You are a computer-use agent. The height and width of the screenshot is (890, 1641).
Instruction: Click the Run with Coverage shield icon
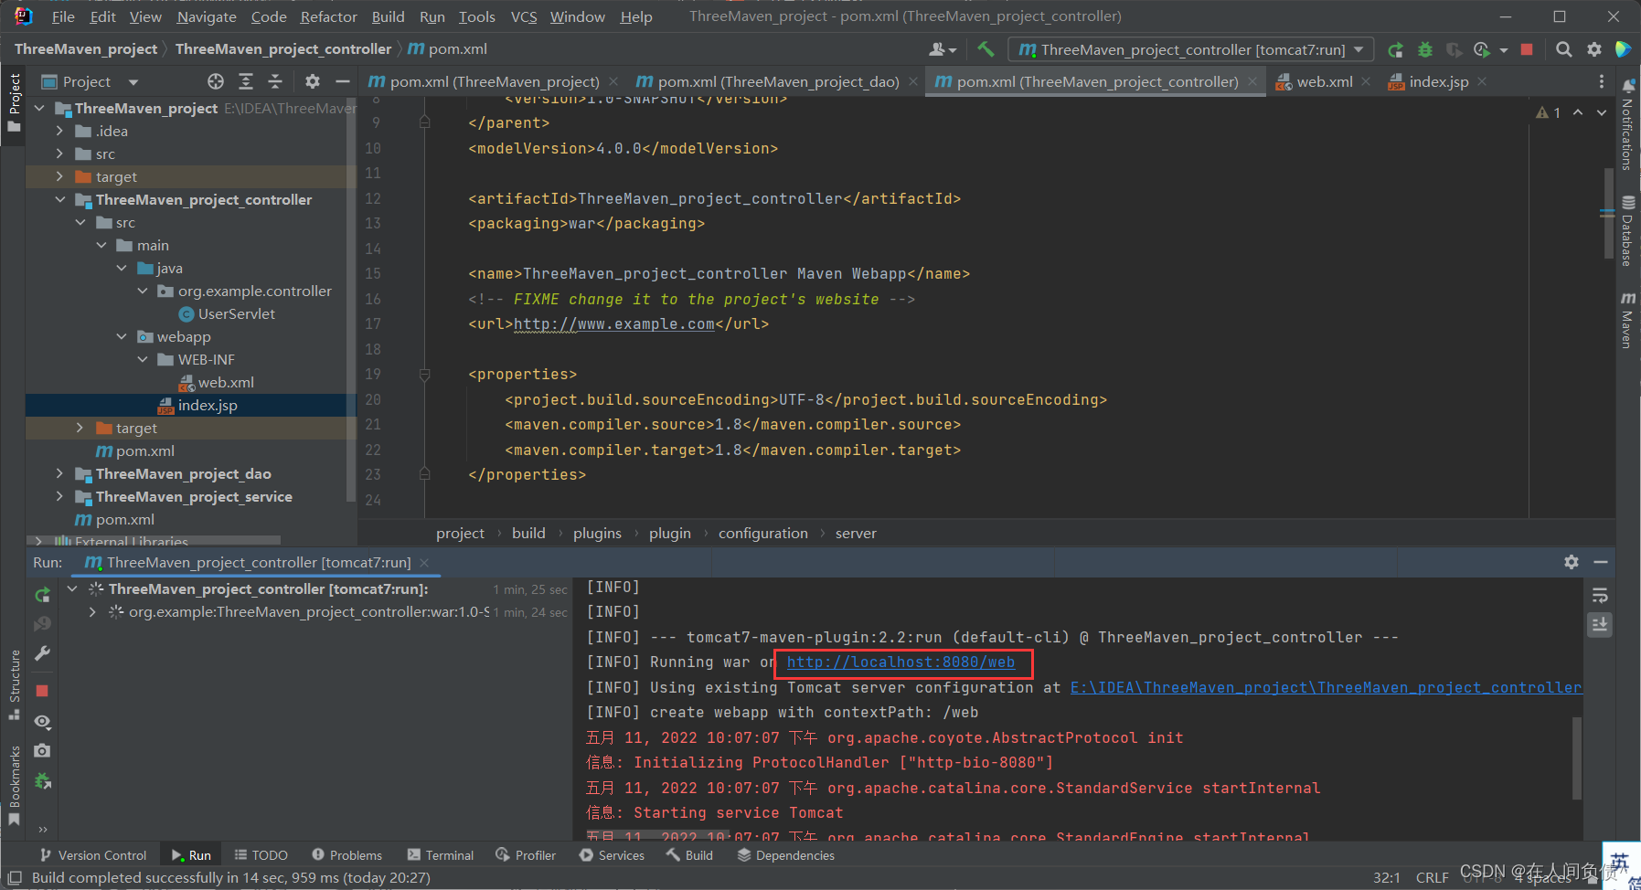coord(1454,49)
